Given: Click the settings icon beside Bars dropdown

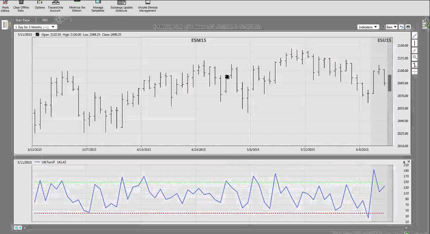Looking at the screenshot, I should click(382, 27).
